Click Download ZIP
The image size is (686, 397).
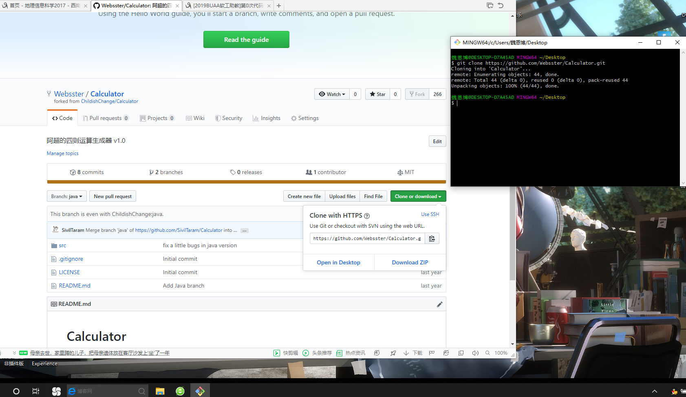[410, 262]
